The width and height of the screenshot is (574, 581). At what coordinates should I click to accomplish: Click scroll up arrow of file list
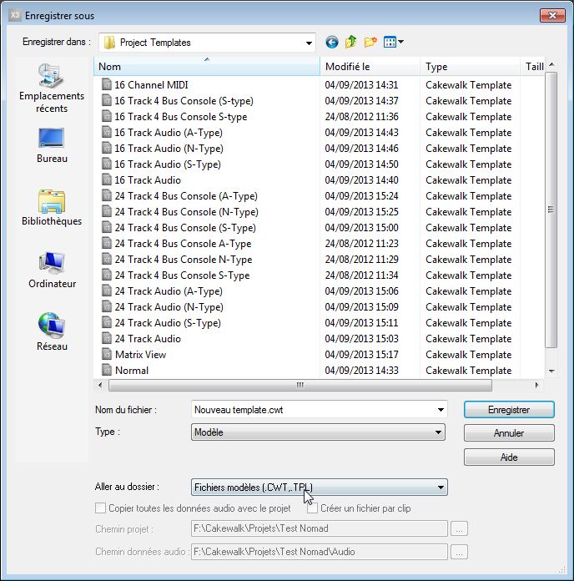click(x=551, y=65)
